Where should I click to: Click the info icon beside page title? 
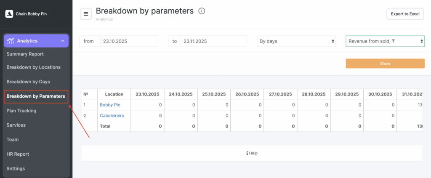tap(202, 11)
